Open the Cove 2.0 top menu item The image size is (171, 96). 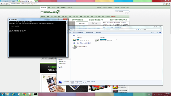pyautogui.click(x=70, y=7)
